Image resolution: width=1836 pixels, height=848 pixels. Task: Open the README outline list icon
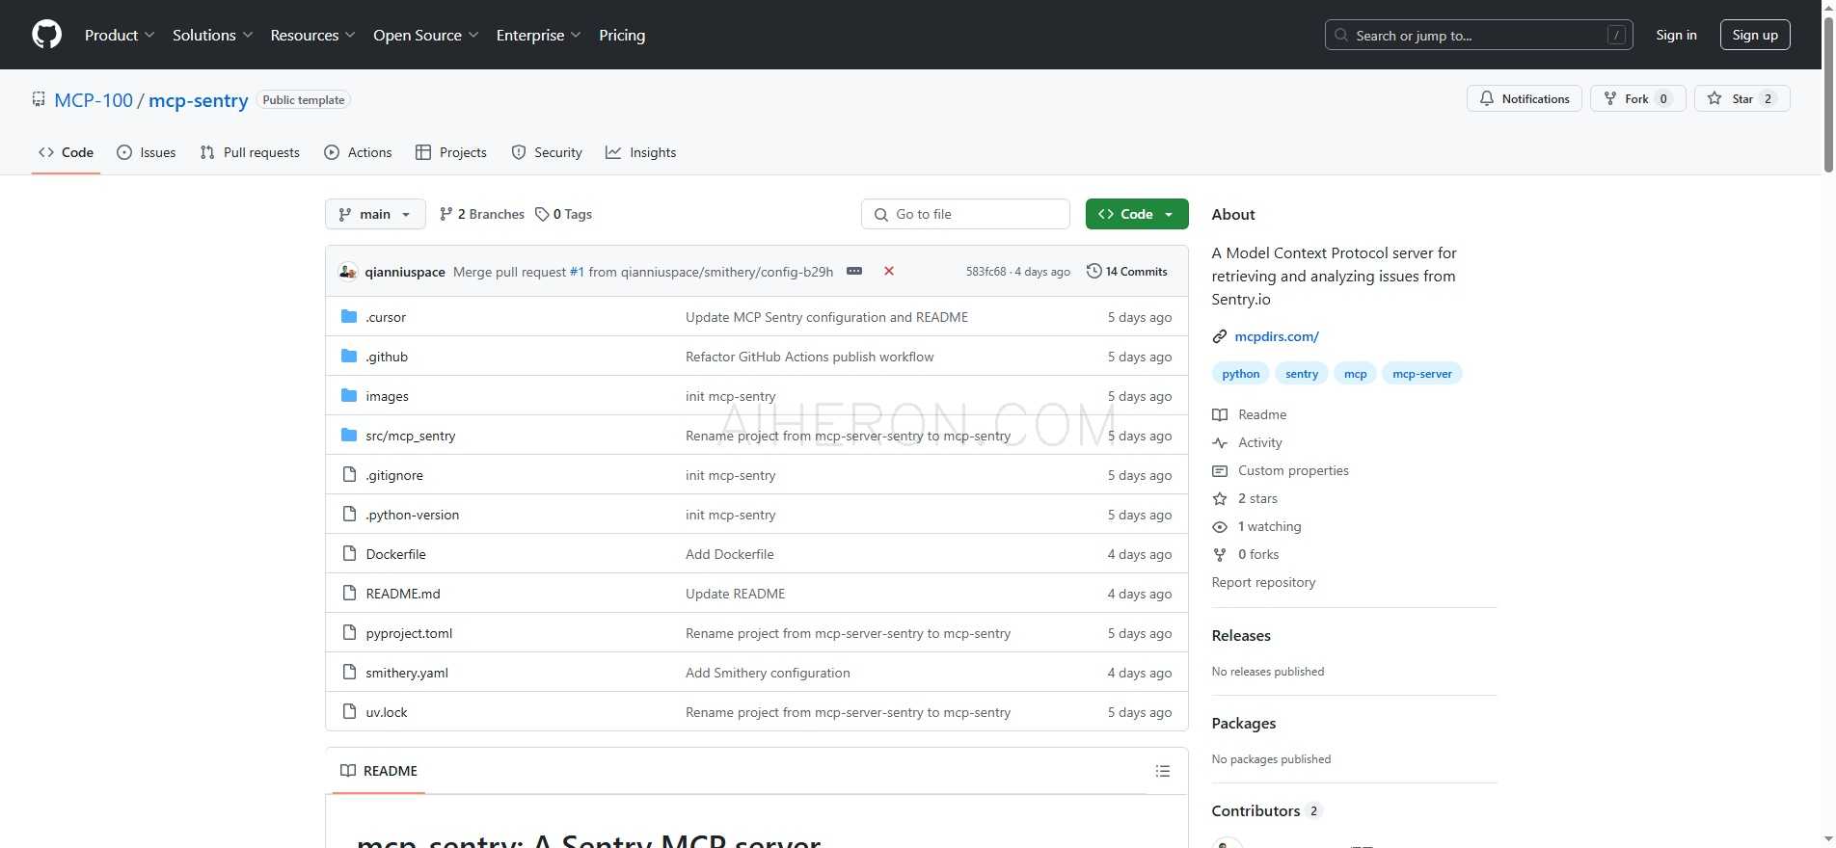(x=1162, y=771)
